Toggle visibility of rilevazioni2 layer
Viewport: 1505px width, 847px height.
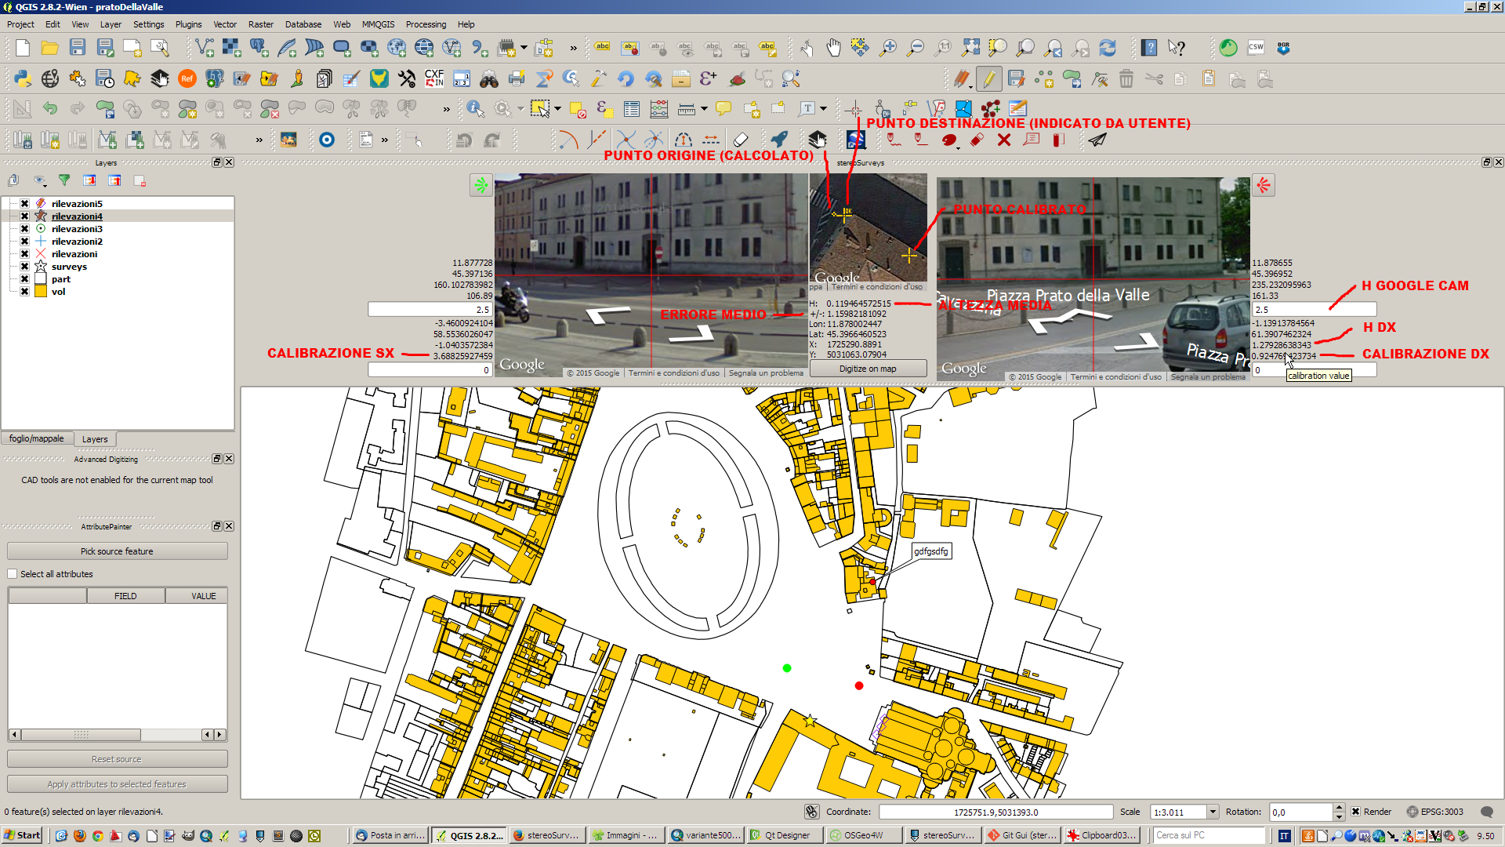24,241
